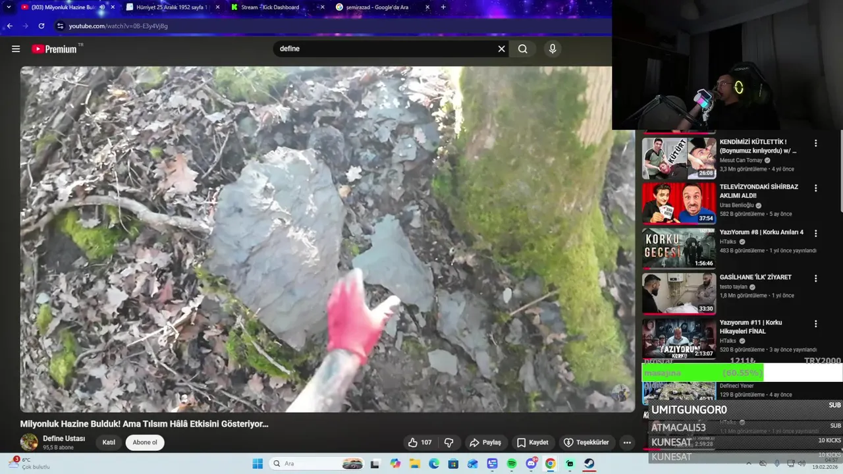Close the şemirazad Google search tab
843x474 pixels.
point(427,7)
